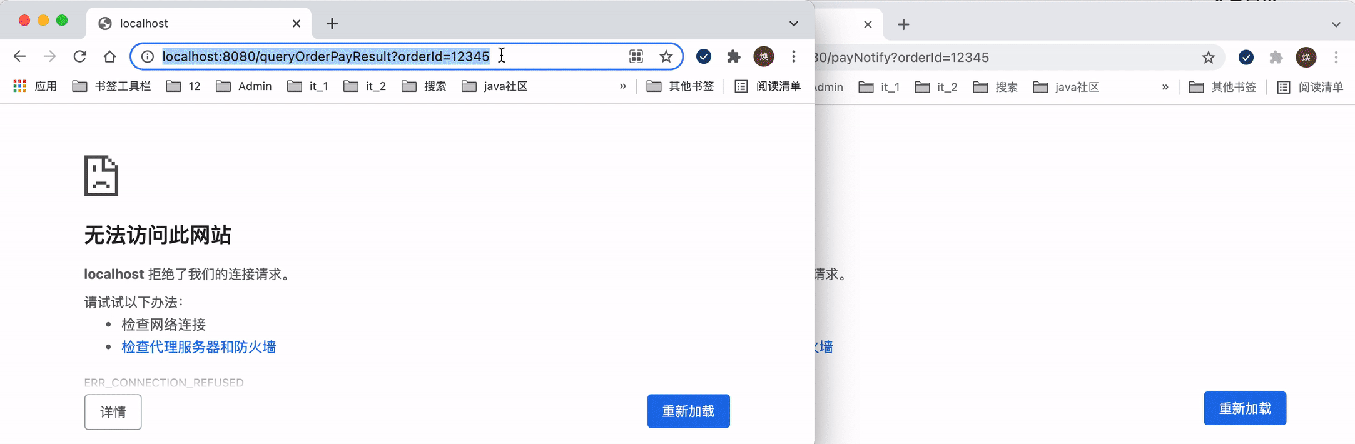
Task: Open it_2 folder in front window
Action: tap(365, 86)
